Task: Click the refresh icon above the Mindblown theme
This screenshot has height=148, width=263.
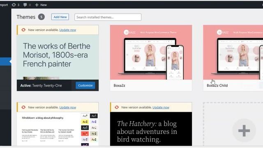Action: point(23,107)
